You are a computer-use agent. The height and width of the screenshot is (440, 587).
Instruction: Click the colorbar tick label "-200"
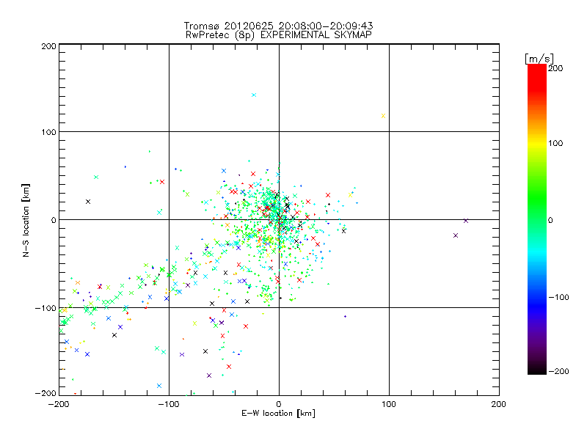pyautogui.click(x=558, y=372)
